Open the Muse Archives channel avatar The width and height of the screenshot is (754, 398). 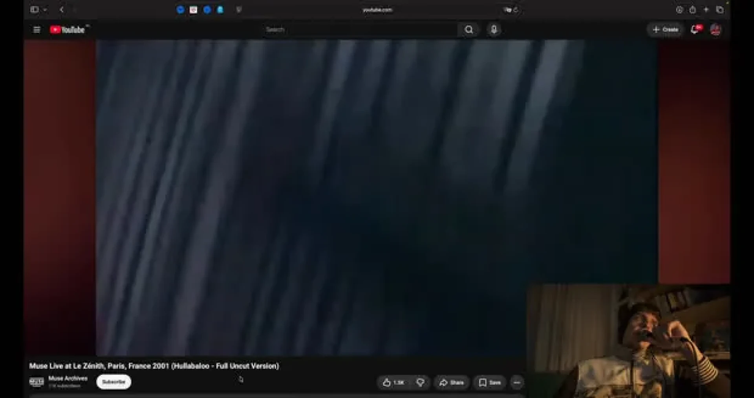tap(37, 381)
